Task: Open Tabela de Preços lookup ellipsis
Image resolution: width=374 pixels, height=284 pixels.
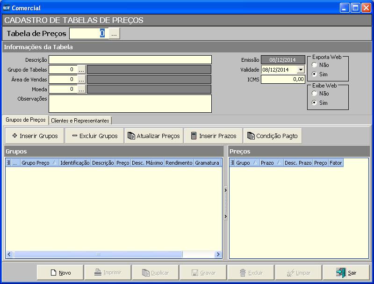Action: pyautogui.click(x=115, y=34)
